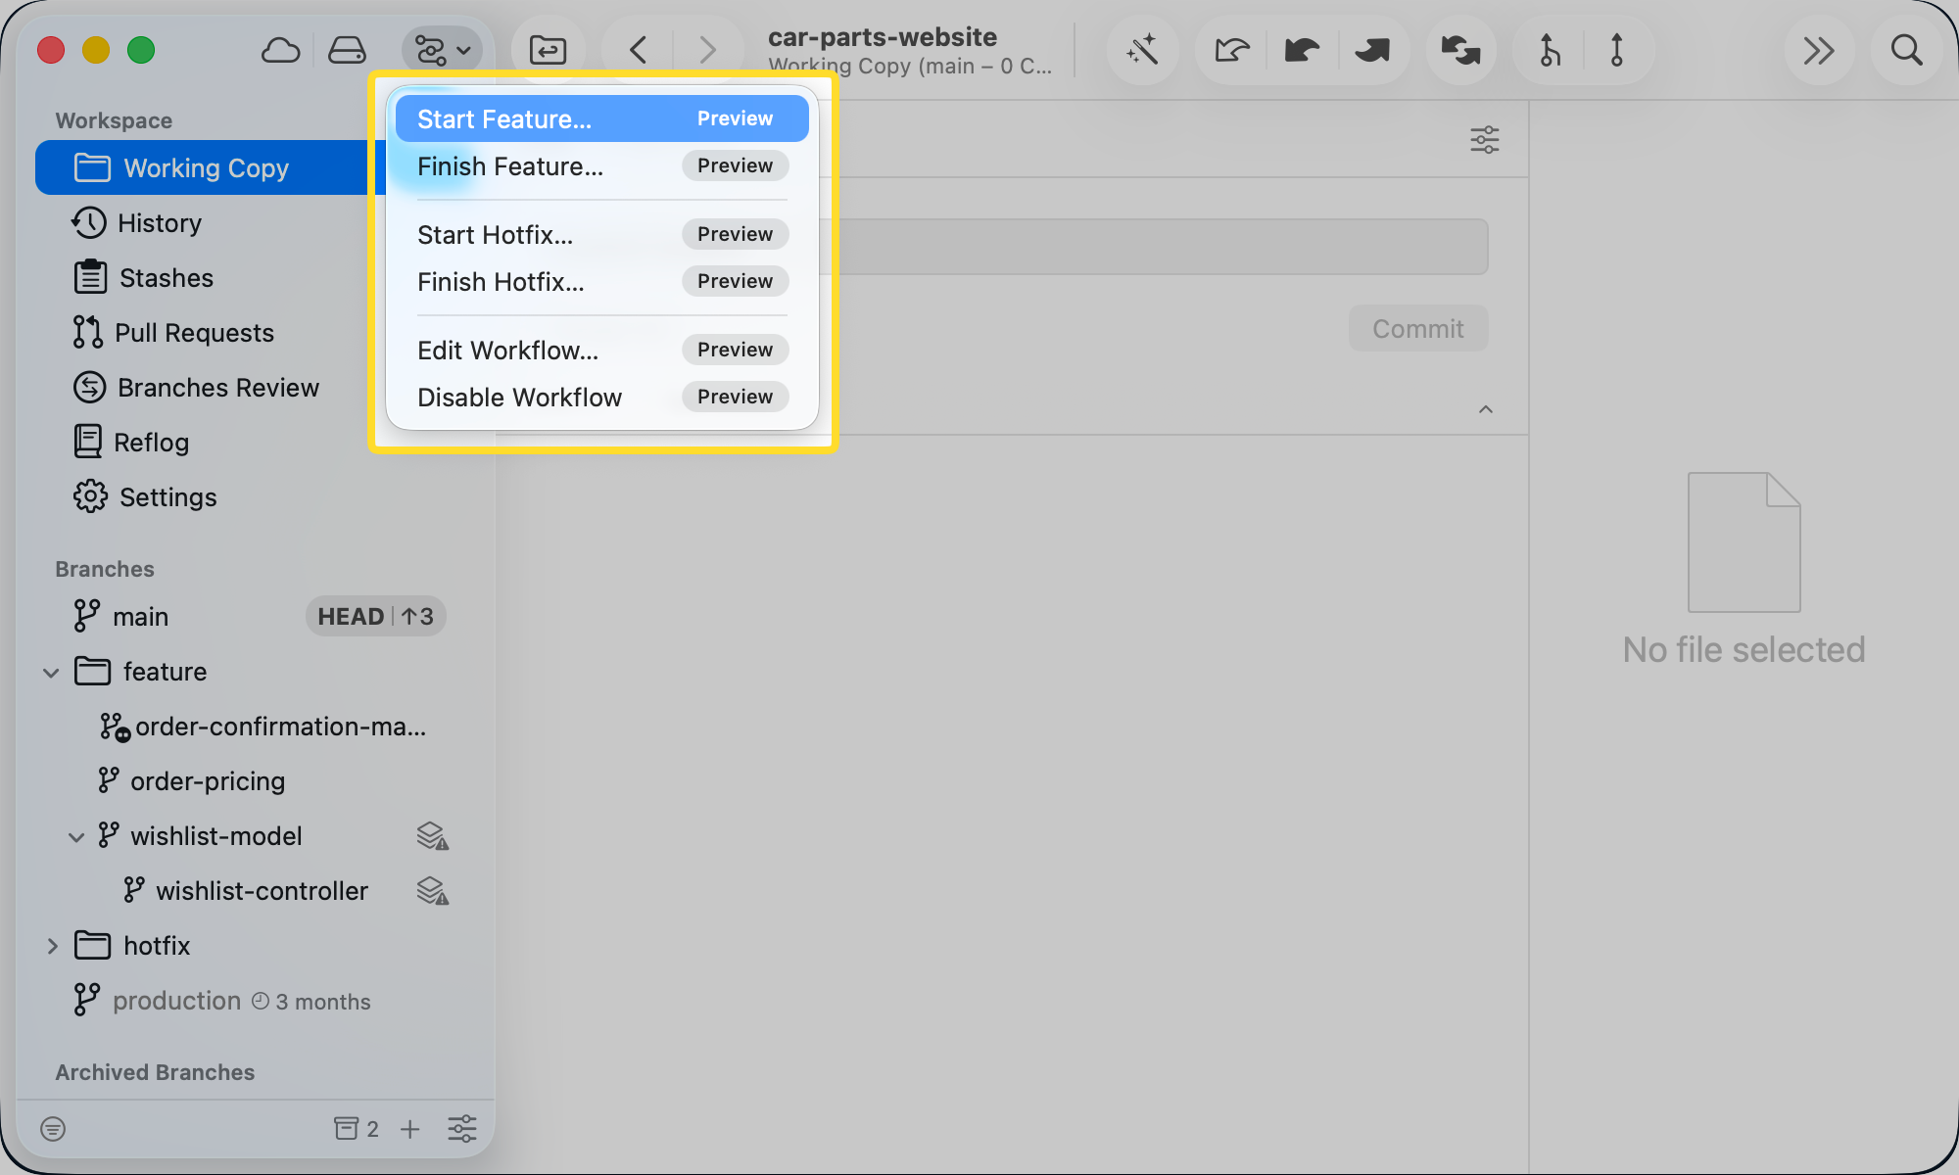Choose Finish Hotfix... from the menu
The height and width of the screenshot is (1175, 1959).
pyautogui.click(x=601, y=281)
